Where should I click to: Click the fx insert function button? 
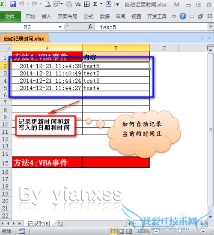(90, 27)
